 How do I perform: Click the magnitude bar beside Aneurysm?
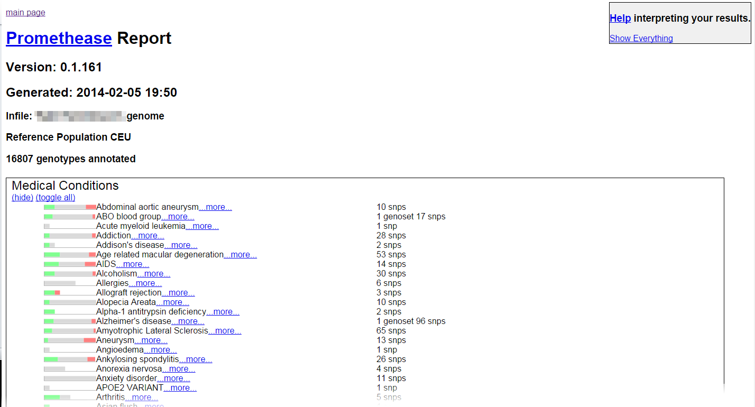tap(70, 340)
